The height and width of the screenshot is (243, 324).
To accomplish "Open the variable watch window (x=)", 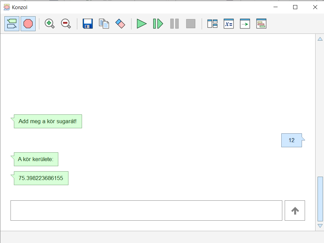I will click(229, 24).
